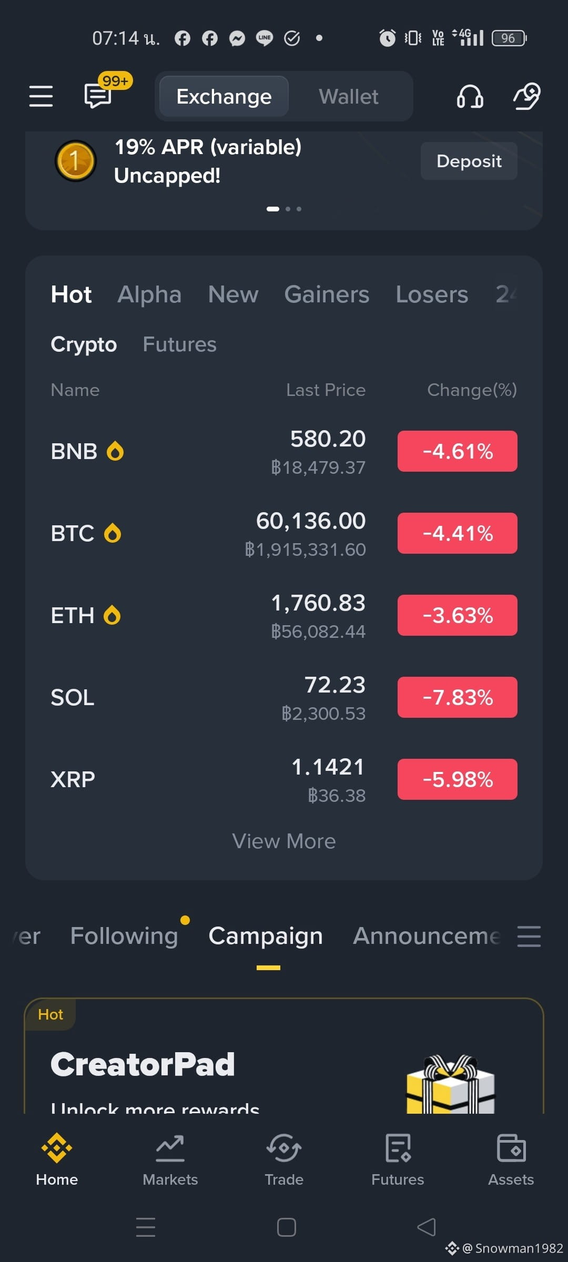Tap the top-right hand-and-pin icon
The width and height of the screenshot is (568, 1262).
tap(527, 96)
